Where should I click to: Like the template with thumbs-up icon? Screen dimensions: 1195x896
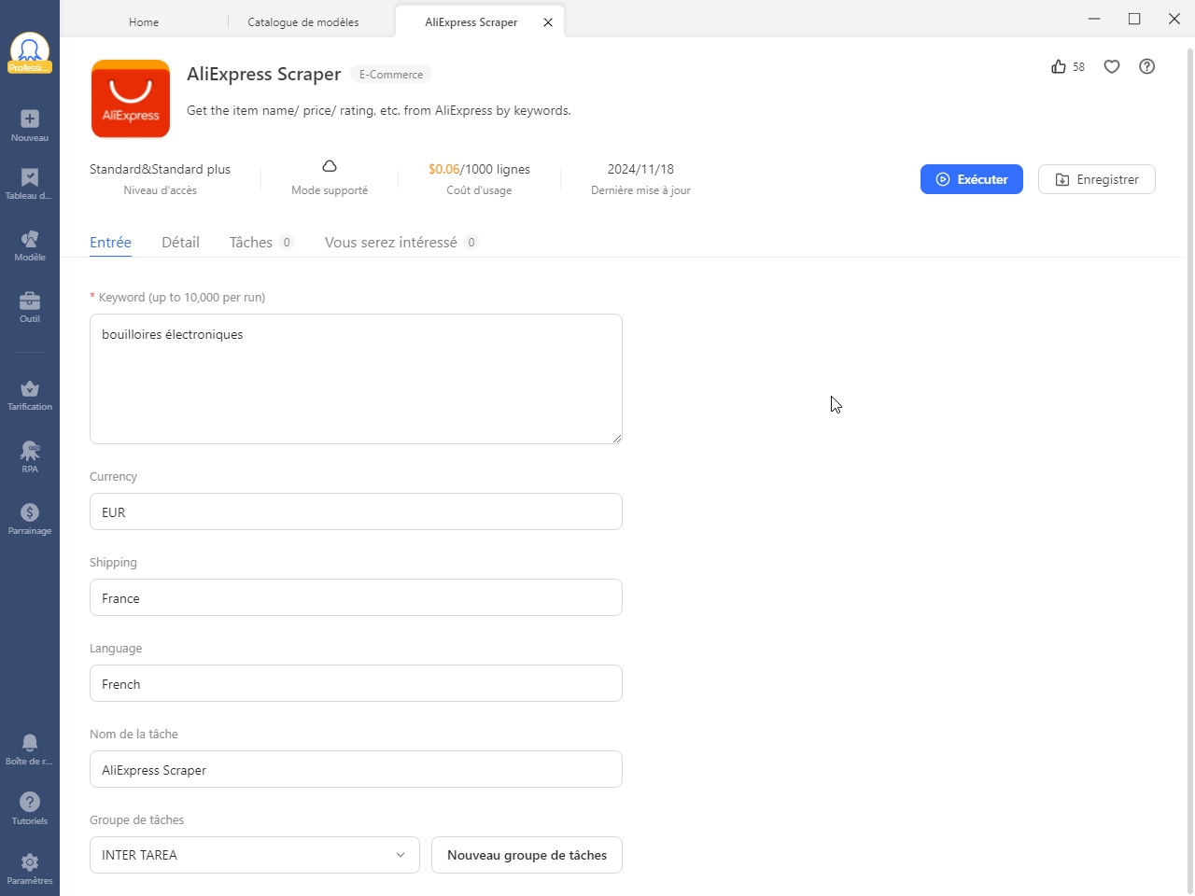1059,66
